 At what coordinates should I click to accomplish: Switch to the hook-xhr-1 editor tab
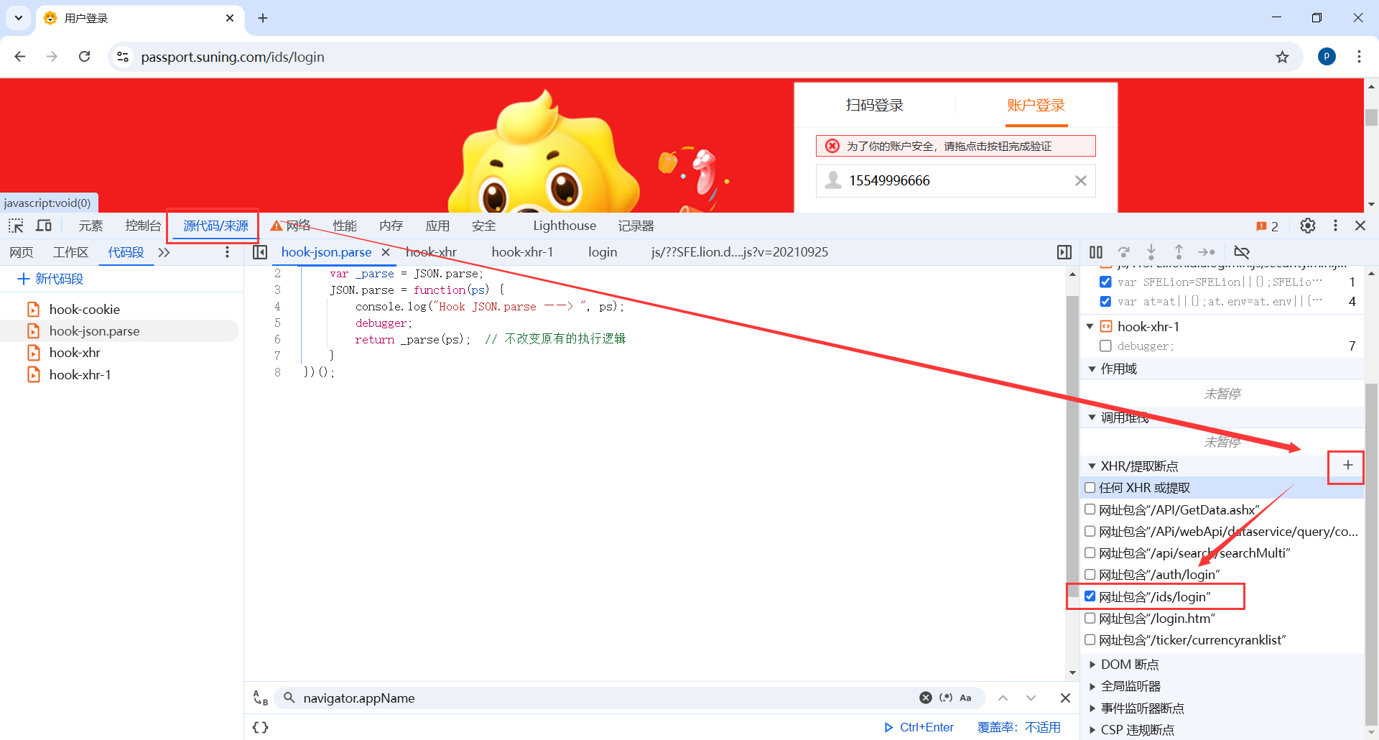coord(522,252)
